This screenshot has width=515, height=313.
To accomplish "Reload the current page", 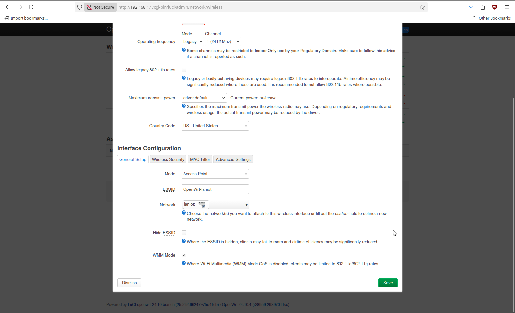I will [x=31, y=7].
